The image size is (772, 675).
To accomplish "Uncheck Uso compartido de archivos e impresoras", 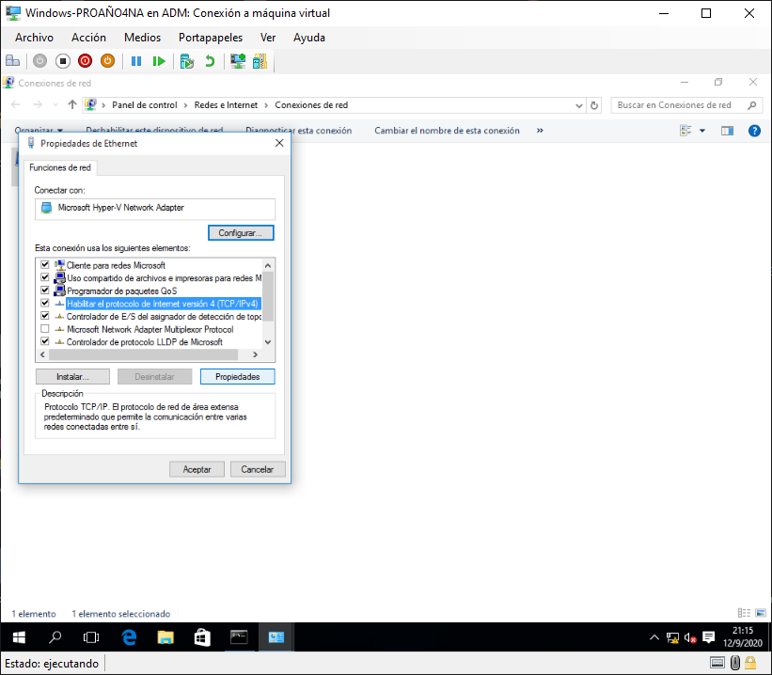I will coord(45,277).
